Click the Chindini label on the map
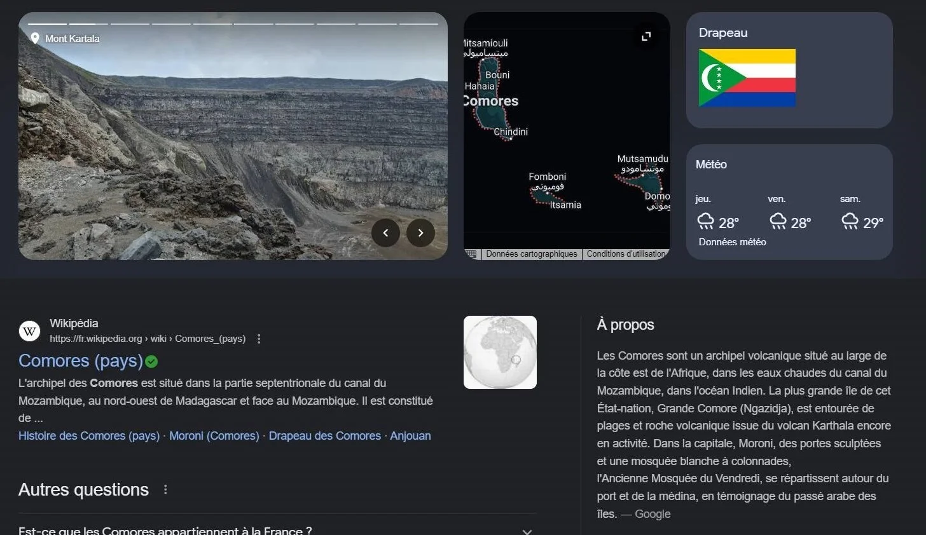926x535 pixels. tap(511, 132)
